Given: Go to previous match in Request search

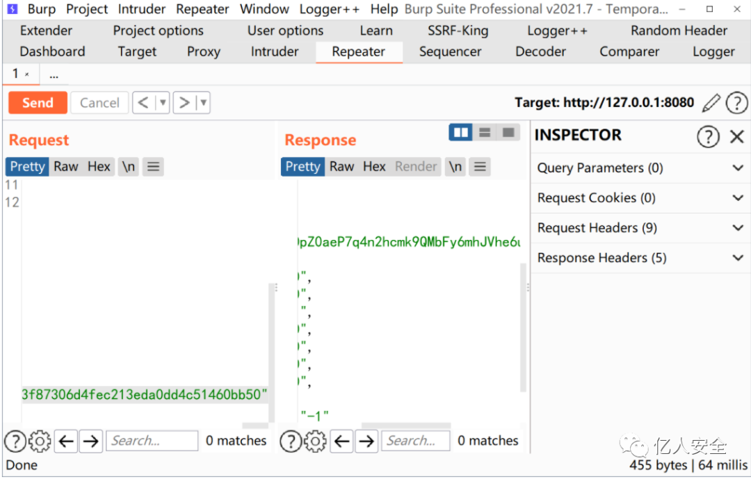Looking at the screenshot, I should (66, 441).
